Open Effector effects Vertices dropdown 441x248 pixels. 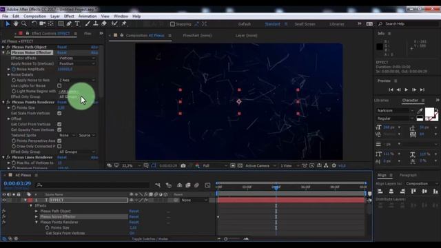tap(76, 58)
